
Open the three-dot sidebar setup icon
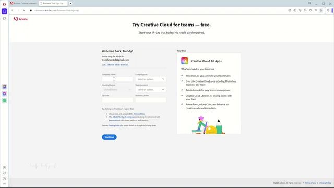4,184
